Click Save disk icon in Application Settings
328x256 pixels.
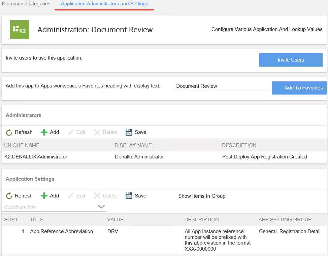(129, 196)
